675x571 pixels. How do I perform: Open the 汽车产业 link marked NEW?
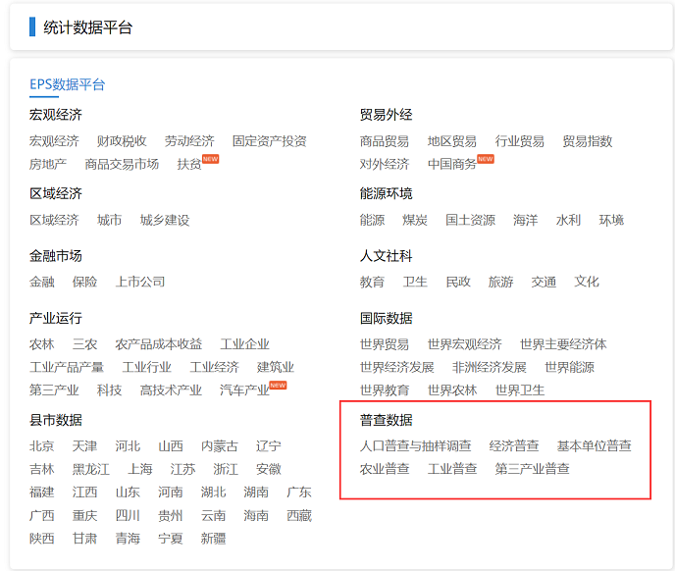point(244,390)
